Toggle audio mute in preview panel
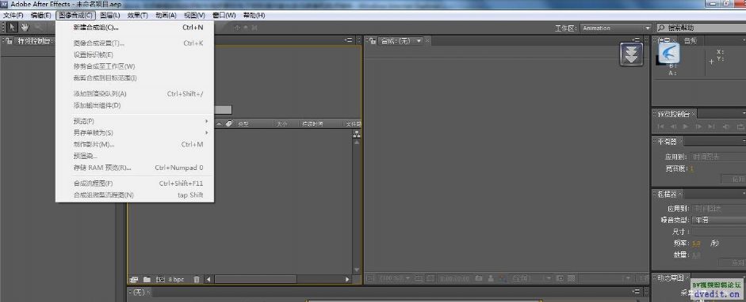The height and width of the screenshot is (302, 746). [726, 126]
